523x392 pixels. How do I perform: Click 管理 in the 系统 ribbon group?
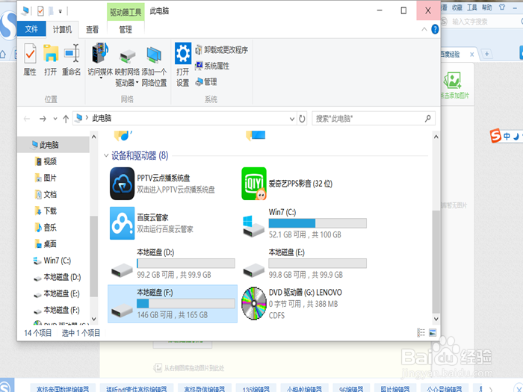click(x=206, y=81)
